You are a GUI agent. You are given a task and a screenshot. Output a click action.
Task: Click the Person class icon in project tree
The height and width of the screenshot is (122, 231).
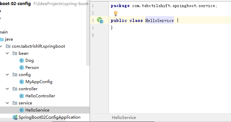pos(22,68)
